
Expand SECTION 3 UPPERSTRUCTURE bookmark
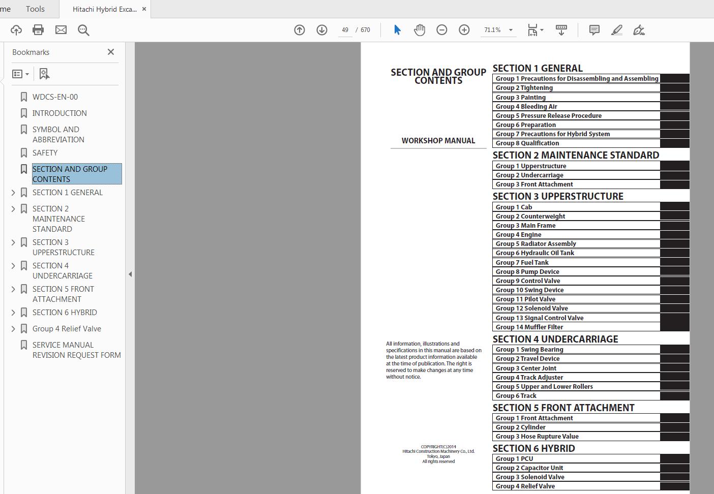[14, 242]
